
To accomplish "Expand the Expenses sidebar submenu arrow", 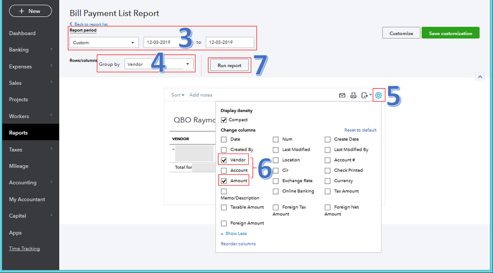I will pos(51,66).
